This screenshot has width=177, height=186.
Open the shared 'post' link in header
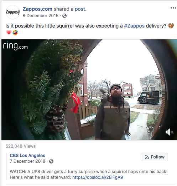coord(80,9)
